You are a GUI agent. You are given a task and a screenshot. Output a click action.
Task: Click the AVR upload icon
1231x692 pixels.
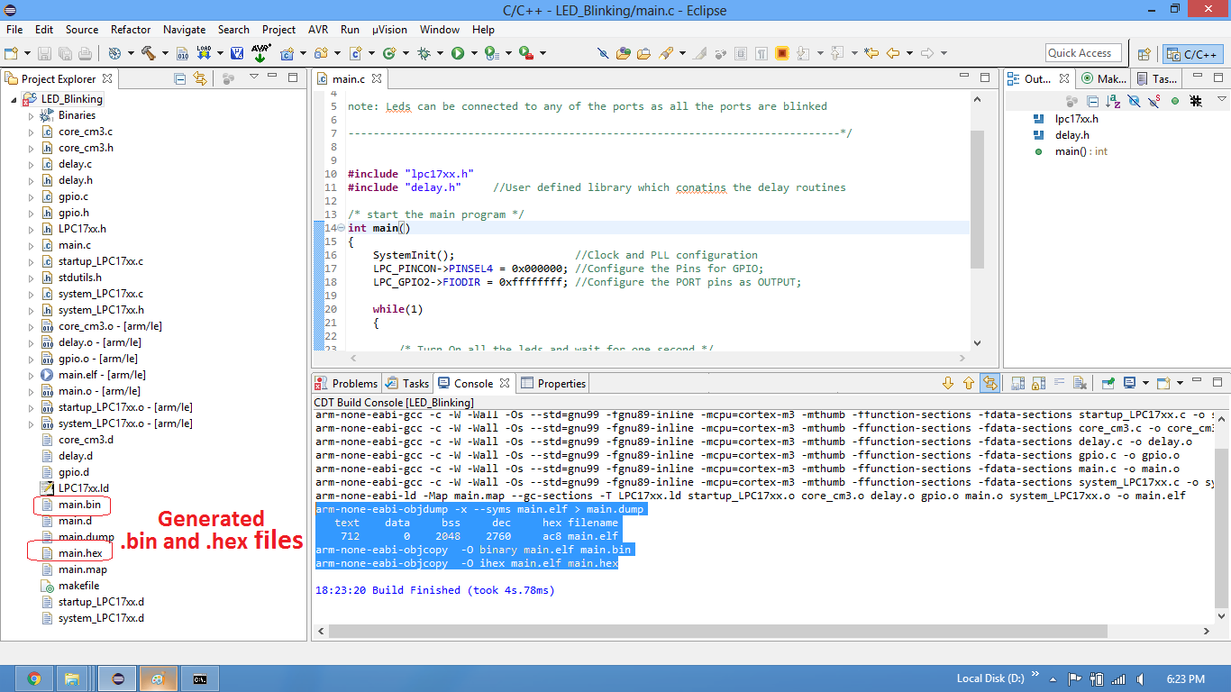260,53
